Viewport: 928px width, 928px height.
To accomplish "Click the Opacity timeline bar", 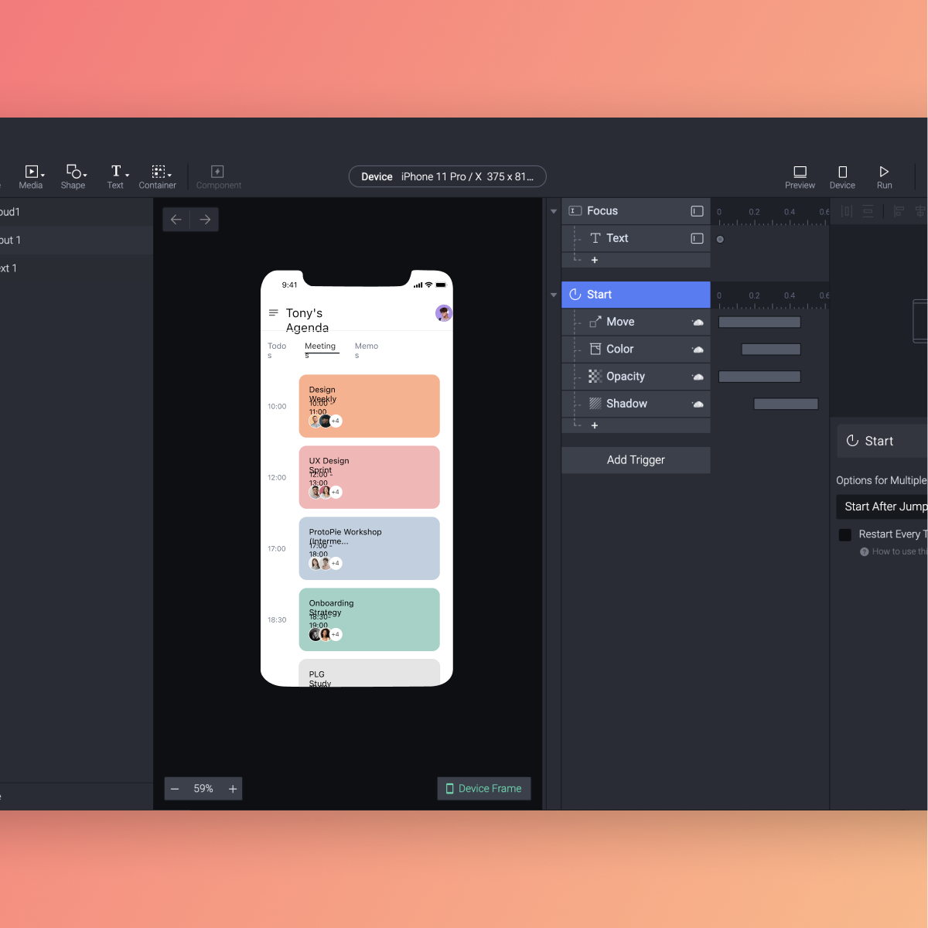I will pyautogui.click(x=759, y=377).
